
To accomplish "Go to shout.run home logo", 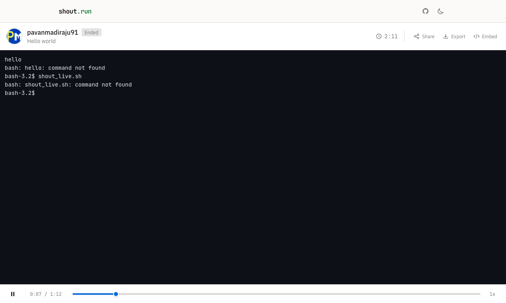I will (x=75, y=11).
